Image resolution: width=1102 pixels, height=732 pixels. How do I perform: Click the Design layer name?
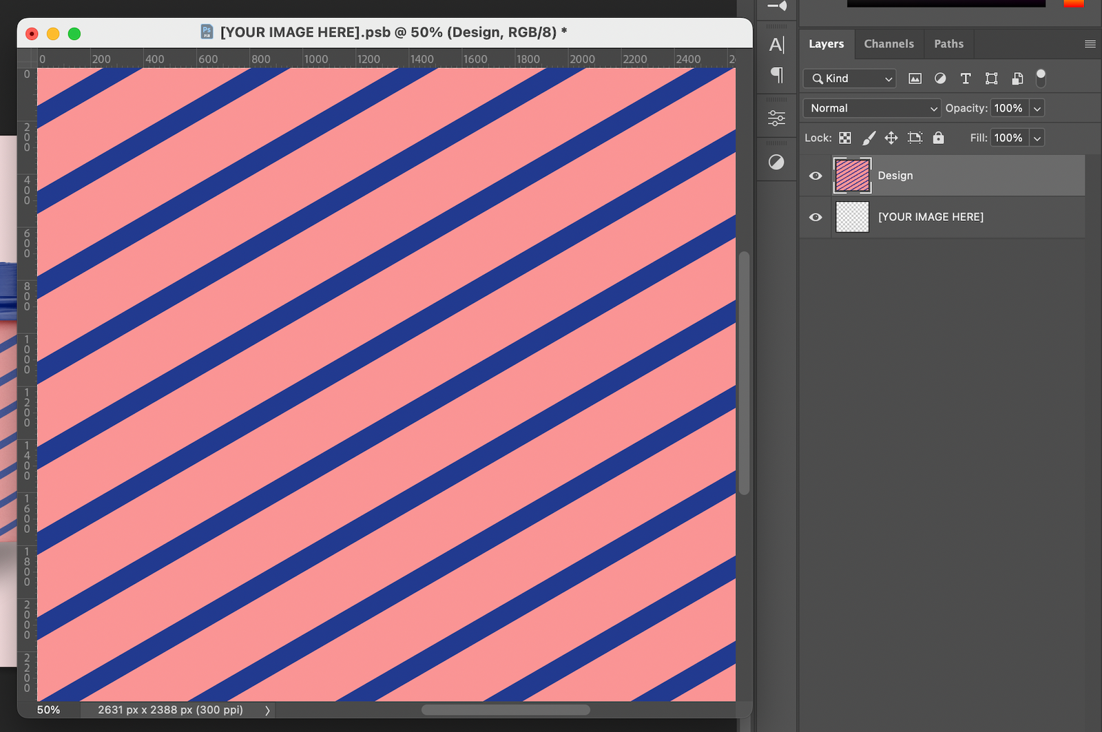click(895, 176)
